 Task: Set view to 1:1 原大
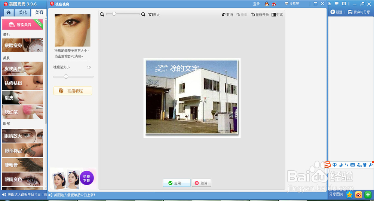(x=154, y=15)
